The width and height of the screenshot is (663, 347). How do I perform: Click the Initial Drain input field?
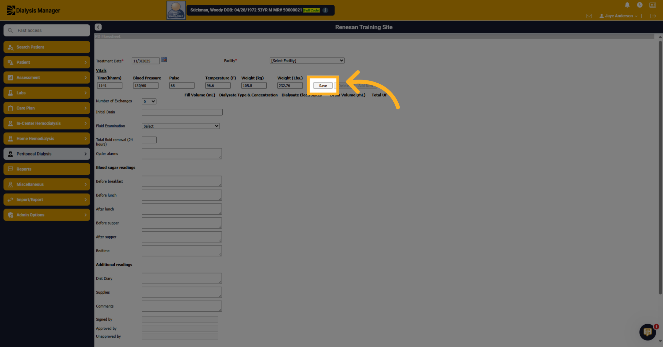(x=182, y=112)
